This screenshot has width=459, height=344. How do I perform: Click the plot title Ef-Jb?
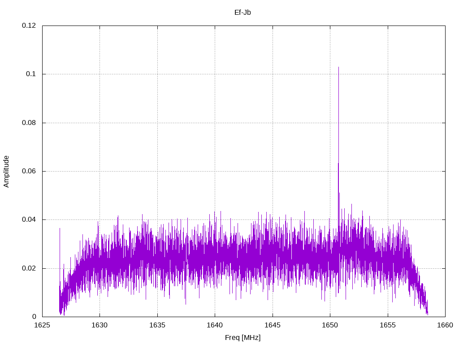point(242,13)
